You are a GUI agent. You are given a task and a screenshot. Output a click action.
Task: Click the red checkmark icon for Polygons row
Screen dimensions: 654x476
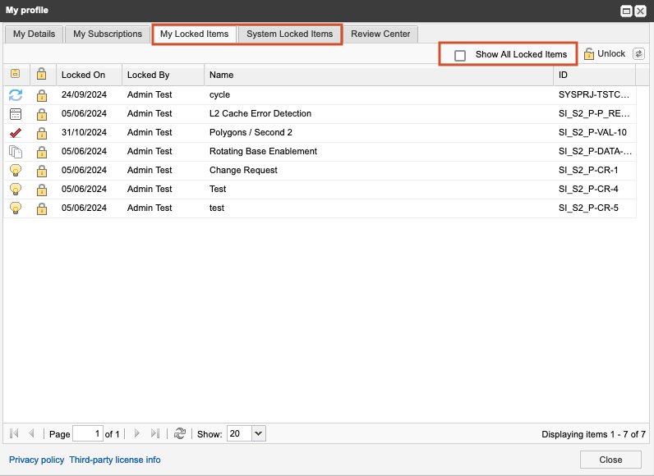click(x=16, y=133)
